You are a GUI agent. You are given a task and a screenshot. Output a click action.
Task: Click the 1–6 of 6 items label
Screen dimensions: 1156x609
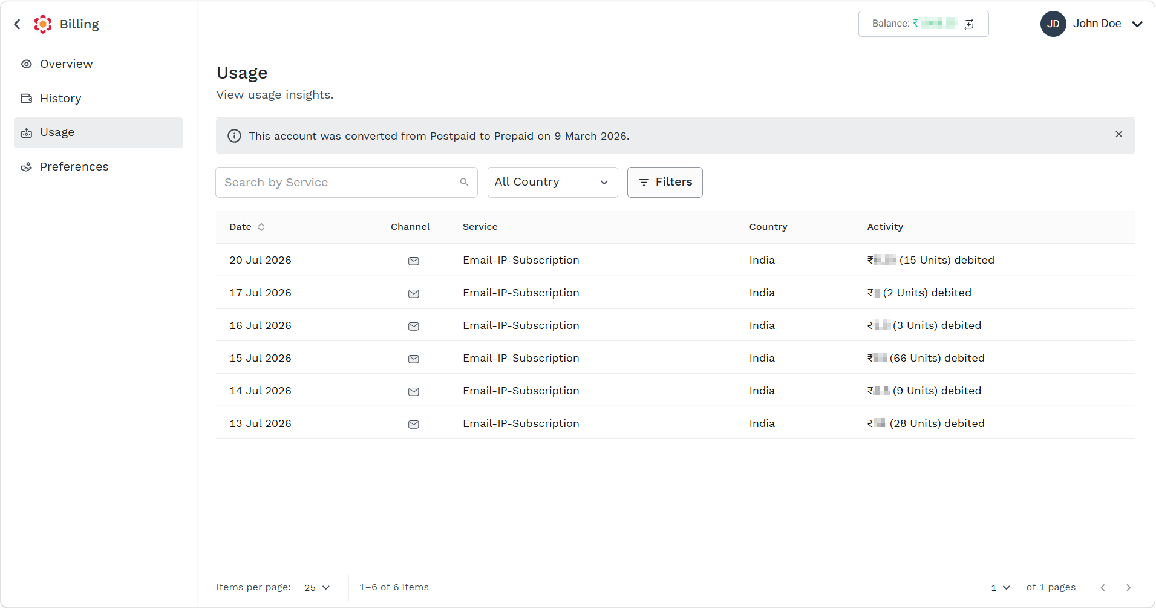coord(394,587)
